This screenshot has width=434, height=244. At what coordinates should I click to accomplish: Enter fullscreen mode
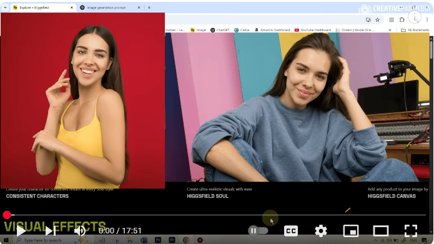411,231
